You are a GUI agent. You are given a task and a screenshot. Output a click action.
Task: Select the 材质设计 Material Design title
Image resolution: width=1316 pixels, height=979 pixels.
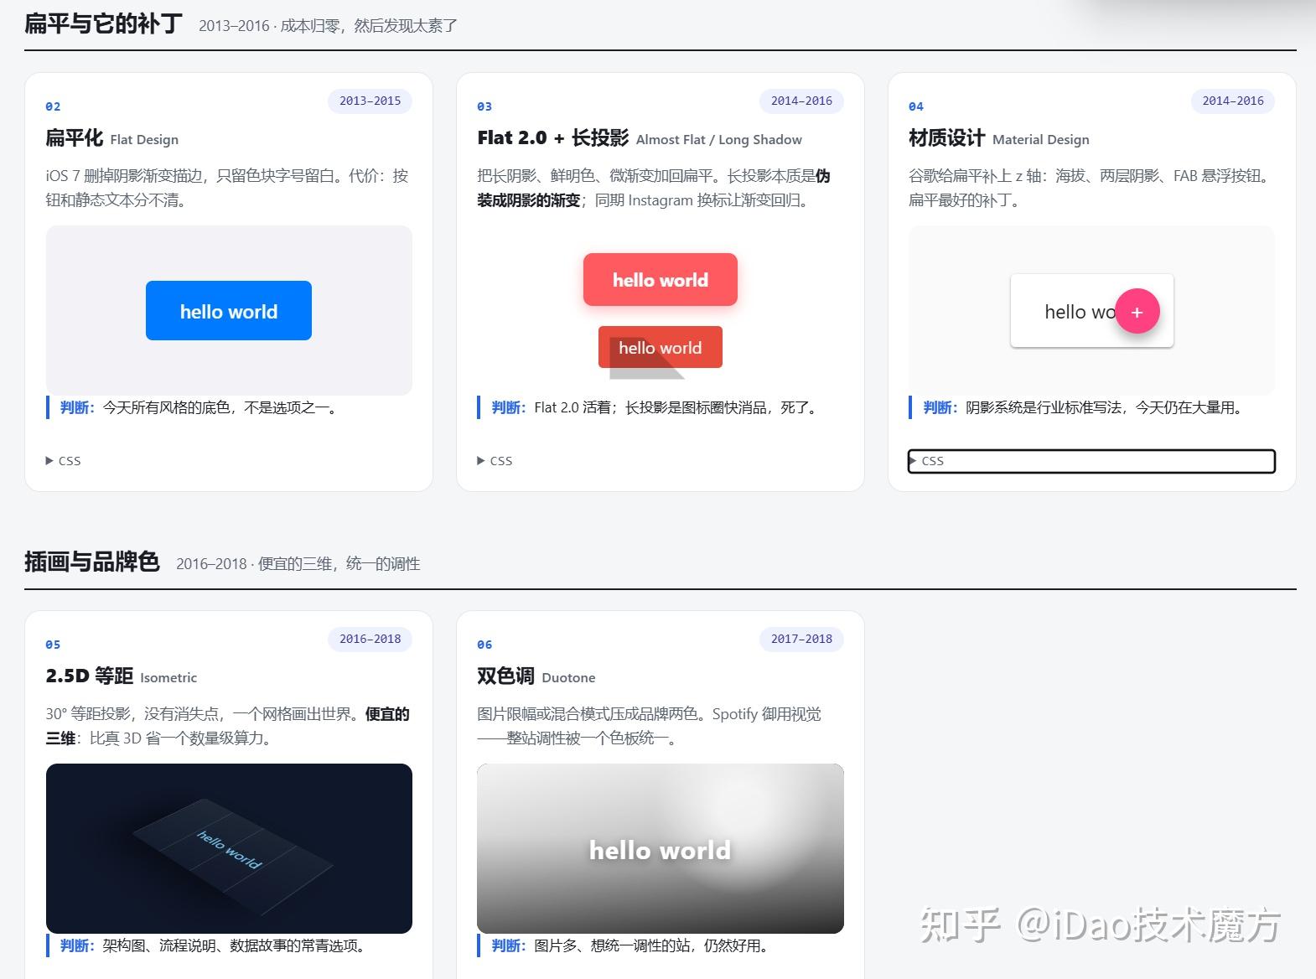[999, 138]
